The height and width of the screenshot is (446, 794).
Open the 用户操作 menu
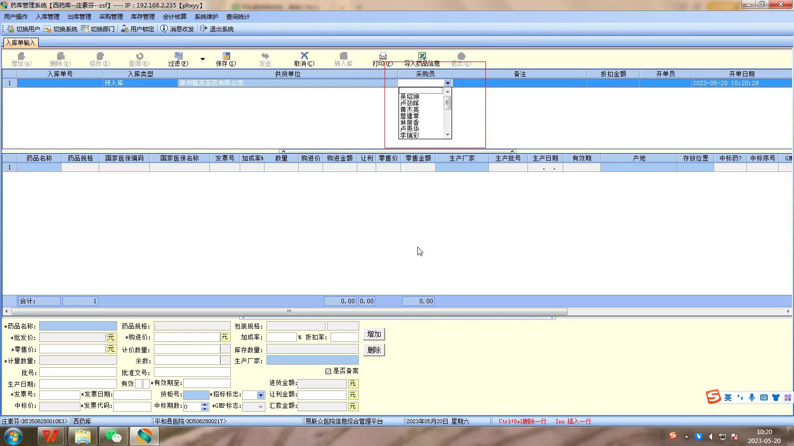tap(16, 17)
